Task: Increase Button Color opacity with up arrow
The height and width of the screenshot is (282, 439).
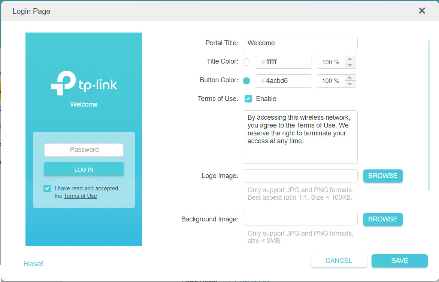Action: pyautogui.click(x=350, y=78)
